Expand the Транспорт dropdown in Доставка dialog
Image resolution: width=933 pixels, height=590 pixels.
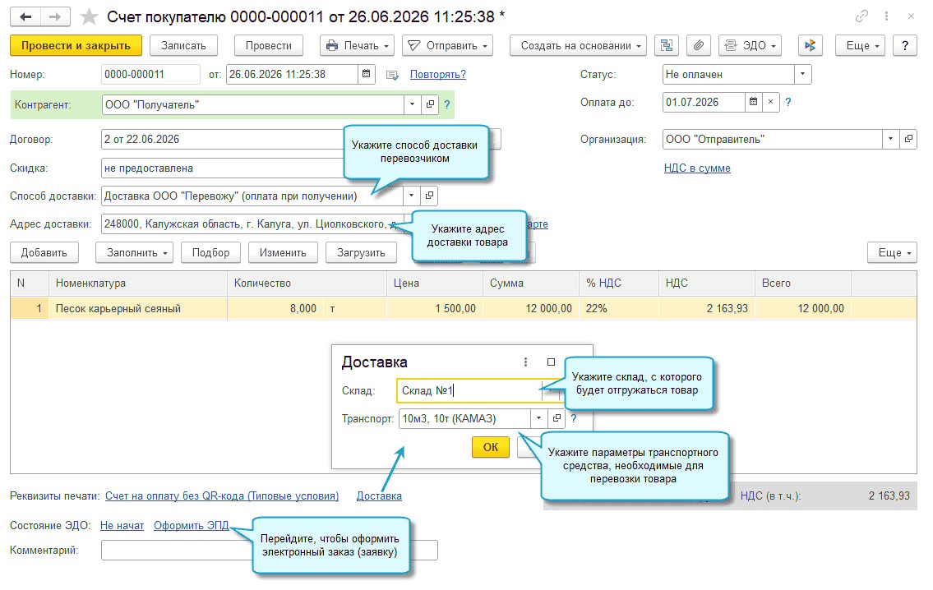[x=538, y=419]
